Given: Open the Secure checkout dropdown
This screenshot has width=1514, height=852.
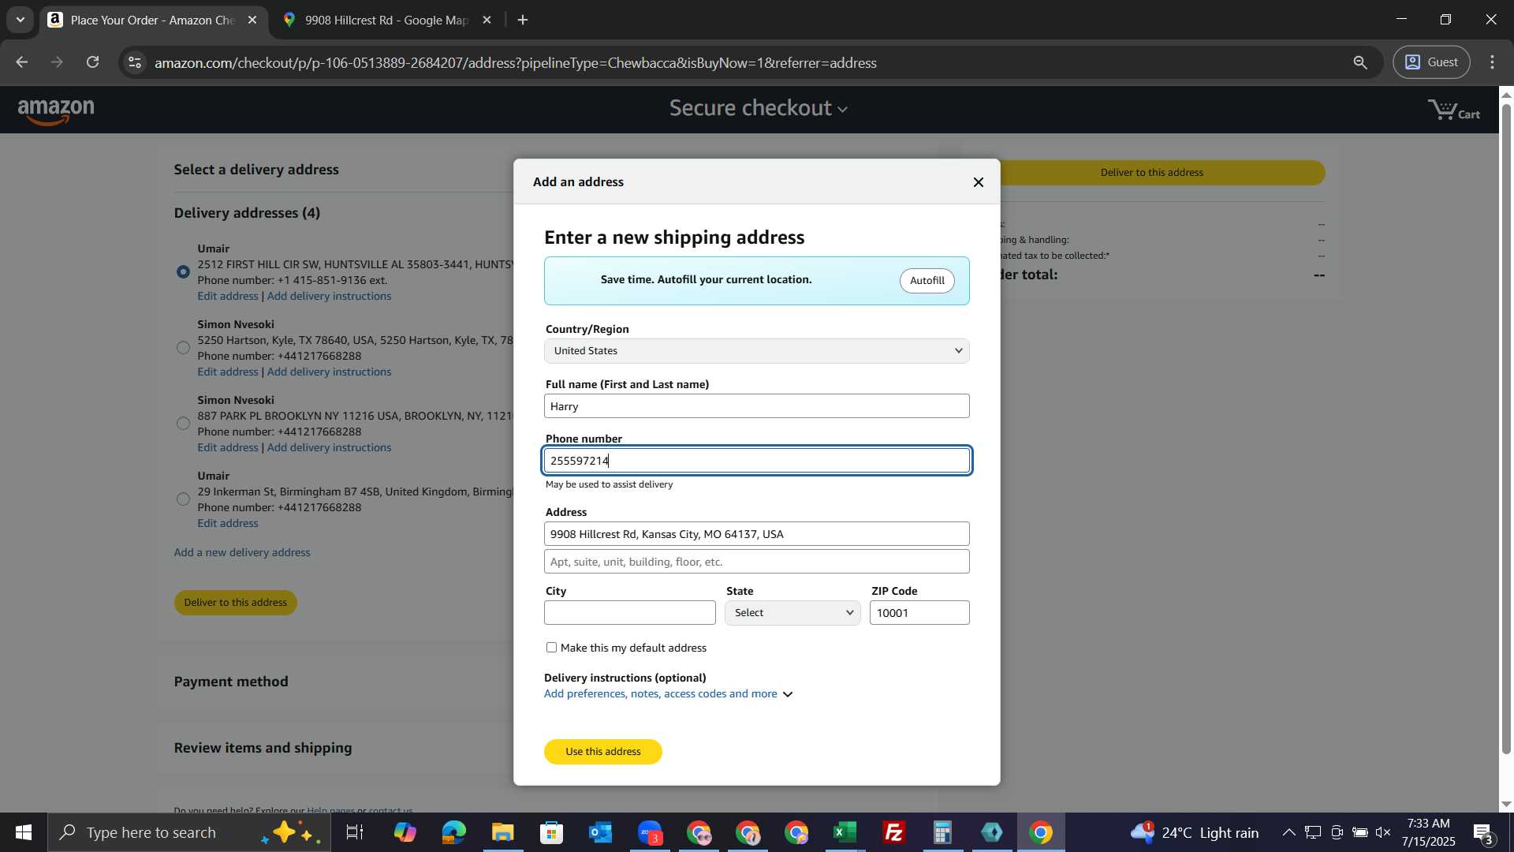Looking at the screenshot, I should click(758, 108).
